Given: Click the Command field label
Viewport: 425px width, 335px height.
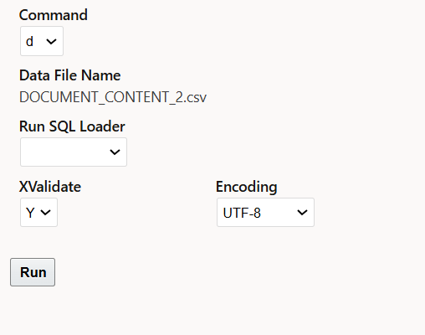Looking at the screenshot, I should [x=54, y=15].
